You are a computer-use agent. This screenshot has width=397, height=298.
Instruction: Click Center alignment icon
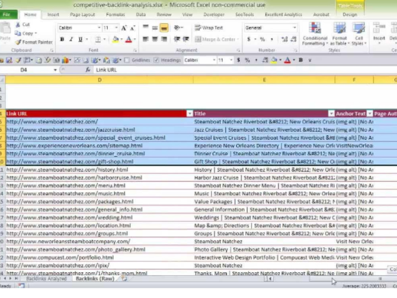pos(155,39)
